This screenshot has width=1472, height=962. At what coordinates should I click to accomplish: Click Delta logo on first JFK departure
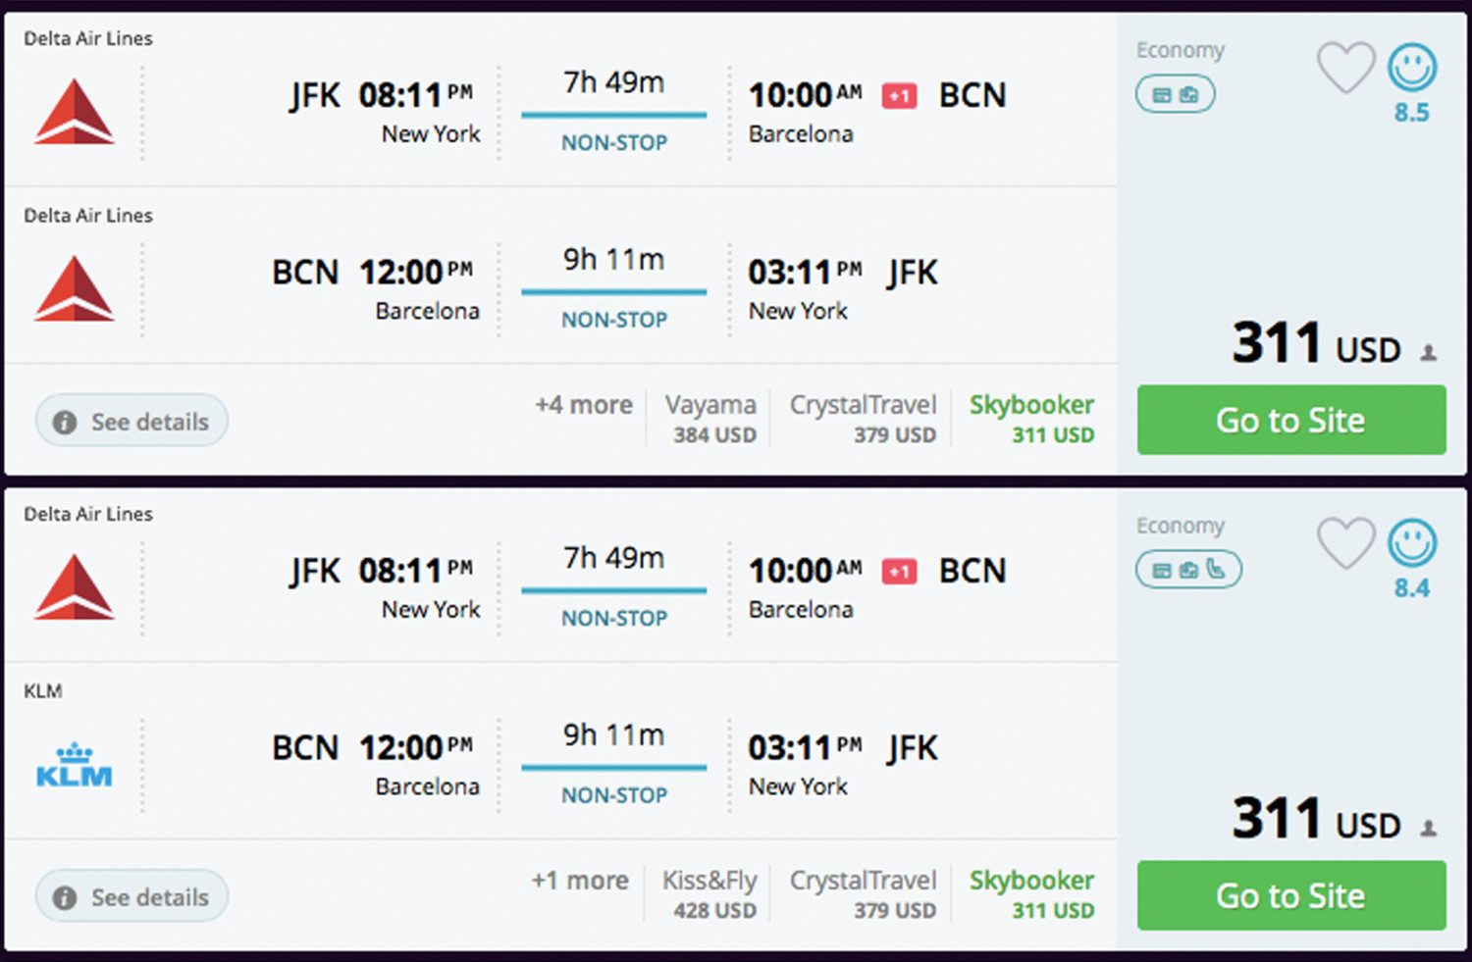click(x=75, y=113)
